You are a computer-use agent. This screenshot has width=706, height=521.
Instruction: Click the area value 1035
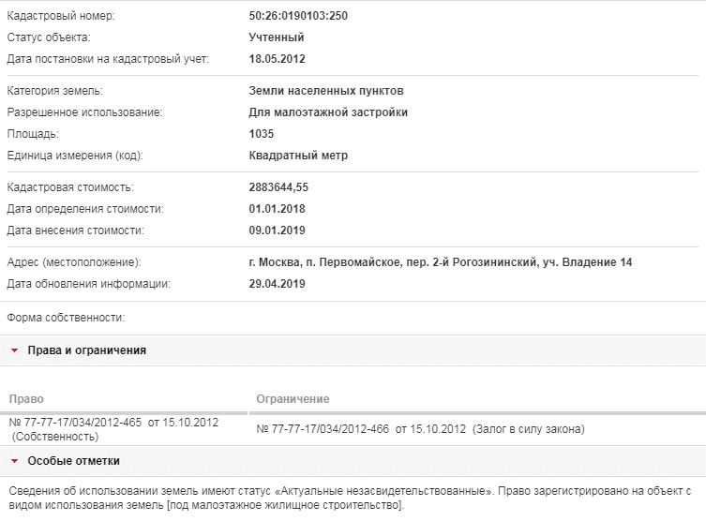pos(262,134)
